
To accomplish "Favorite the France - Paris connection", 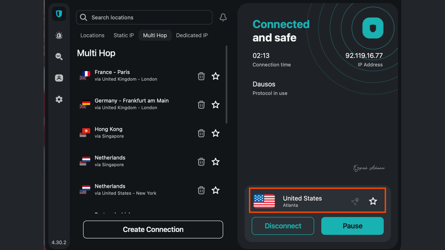I will pyautogui.click(x=216, y=76).
